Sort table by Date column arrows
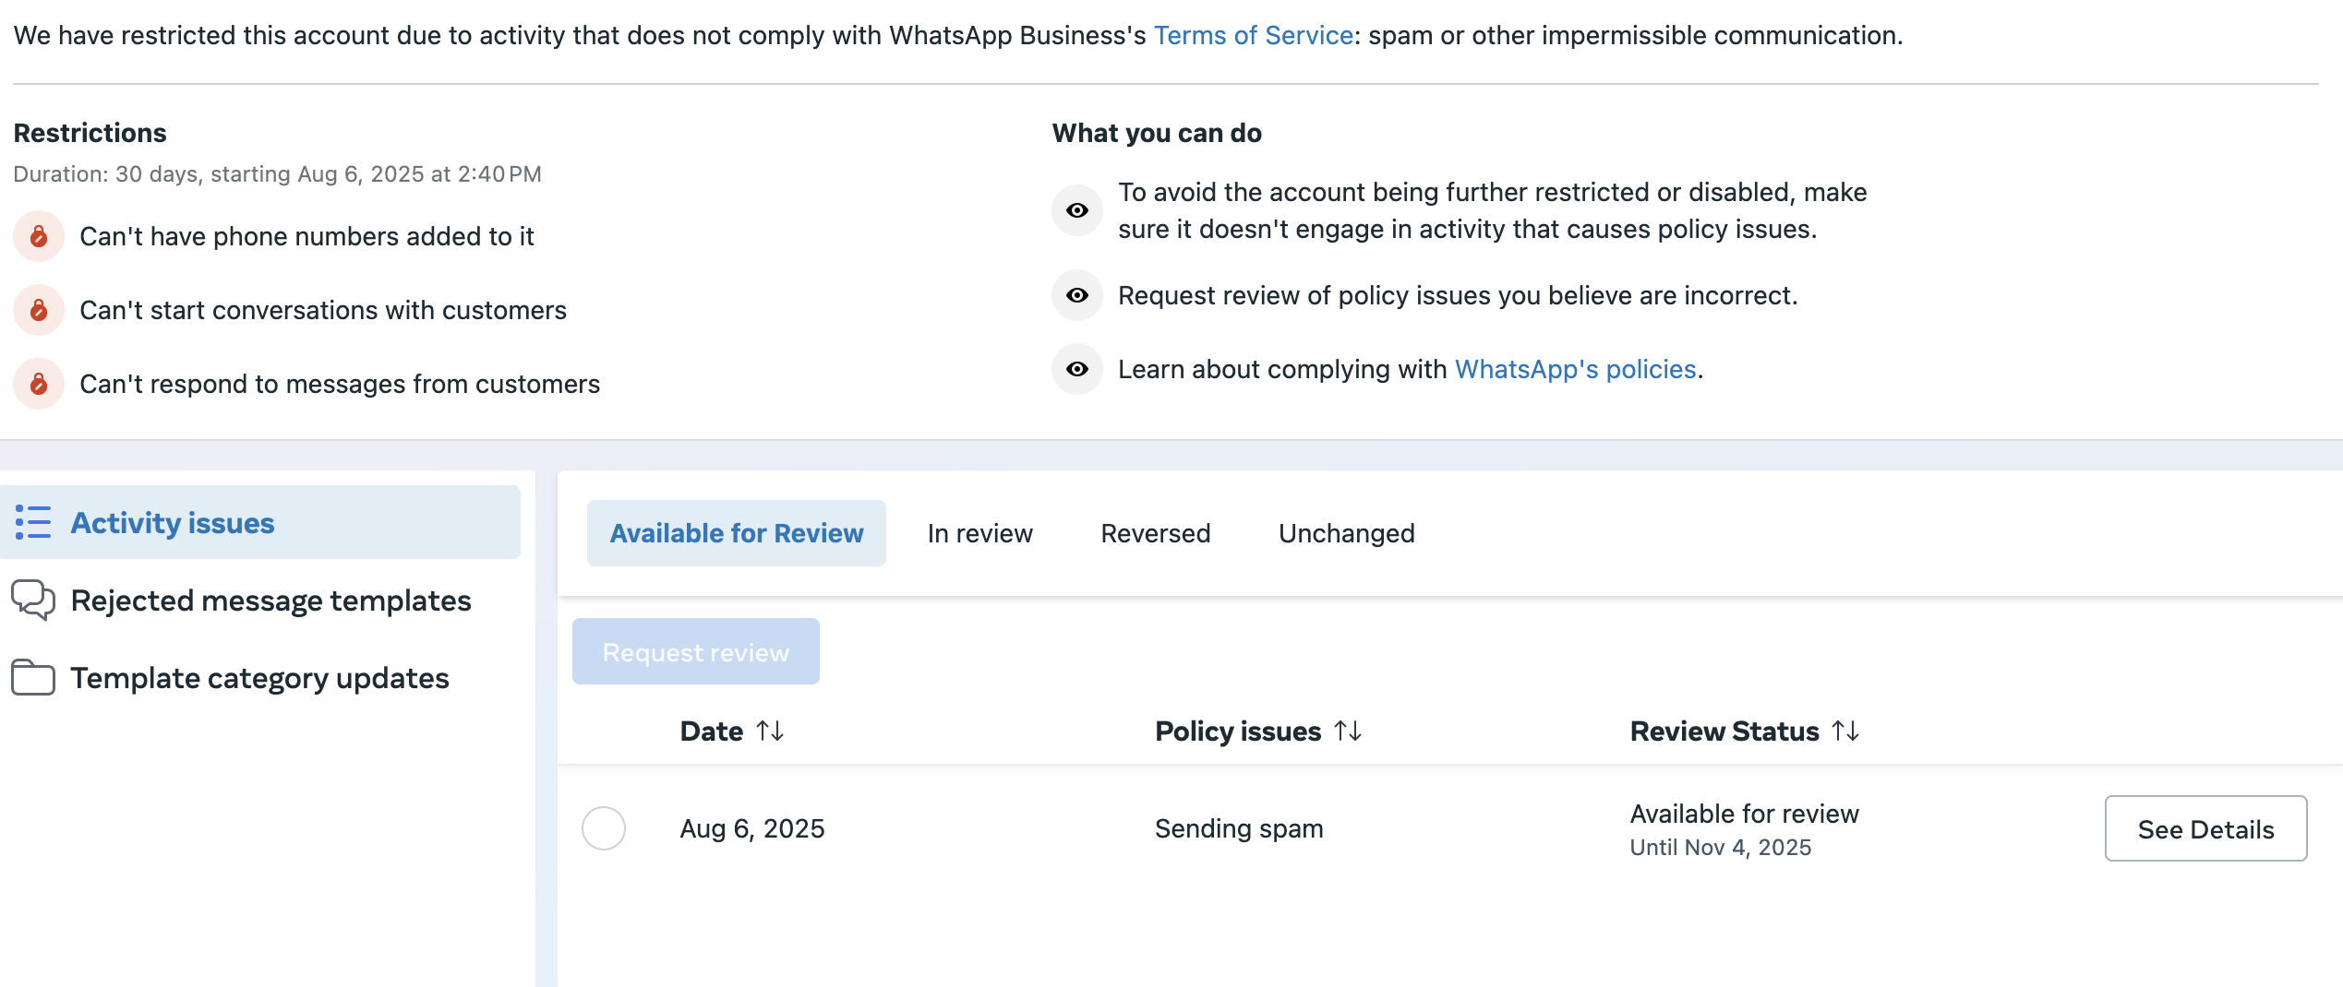The height and width of the screenshot is (987, 2343). 770,731
